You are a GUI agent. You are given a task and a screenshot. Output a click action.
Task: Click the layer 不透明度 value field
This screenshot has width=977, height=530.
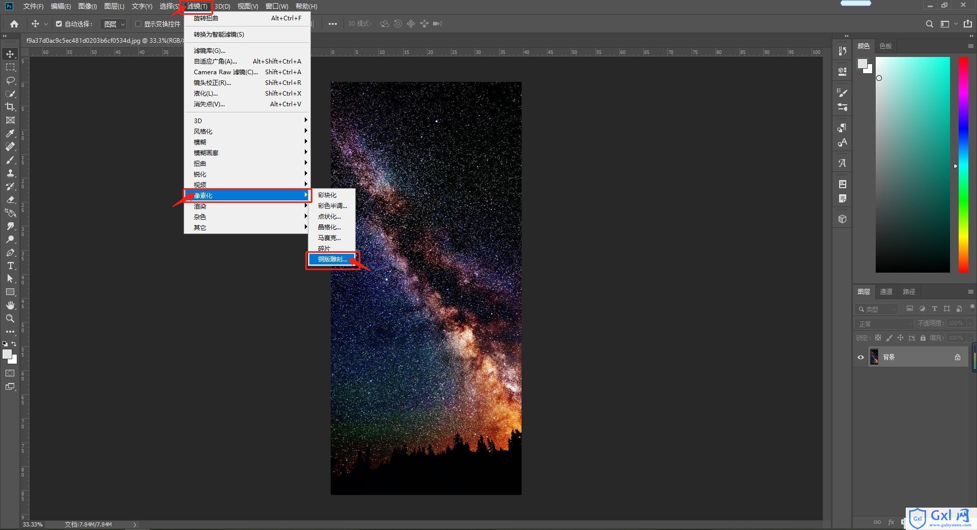957,323
